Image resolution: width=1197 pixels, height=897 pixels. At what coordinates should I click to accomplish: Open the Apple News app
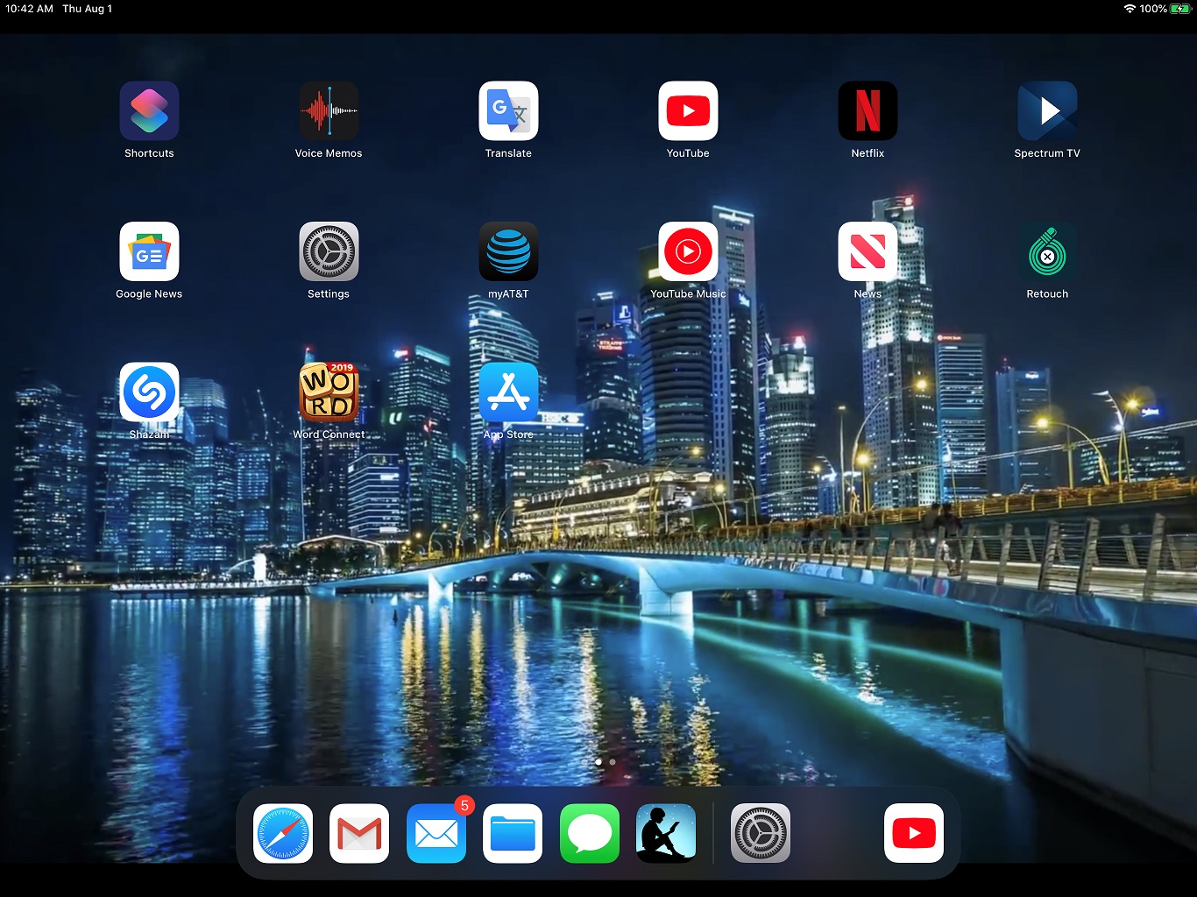(x=868, y=251)
